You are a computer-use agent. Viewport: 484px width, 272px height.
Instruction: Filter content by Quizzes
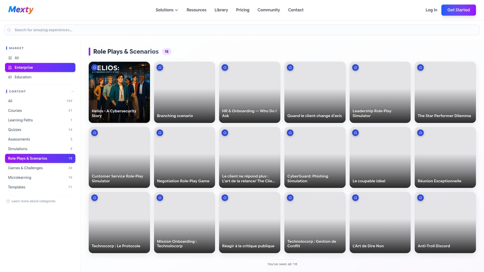tap(40, 130)
